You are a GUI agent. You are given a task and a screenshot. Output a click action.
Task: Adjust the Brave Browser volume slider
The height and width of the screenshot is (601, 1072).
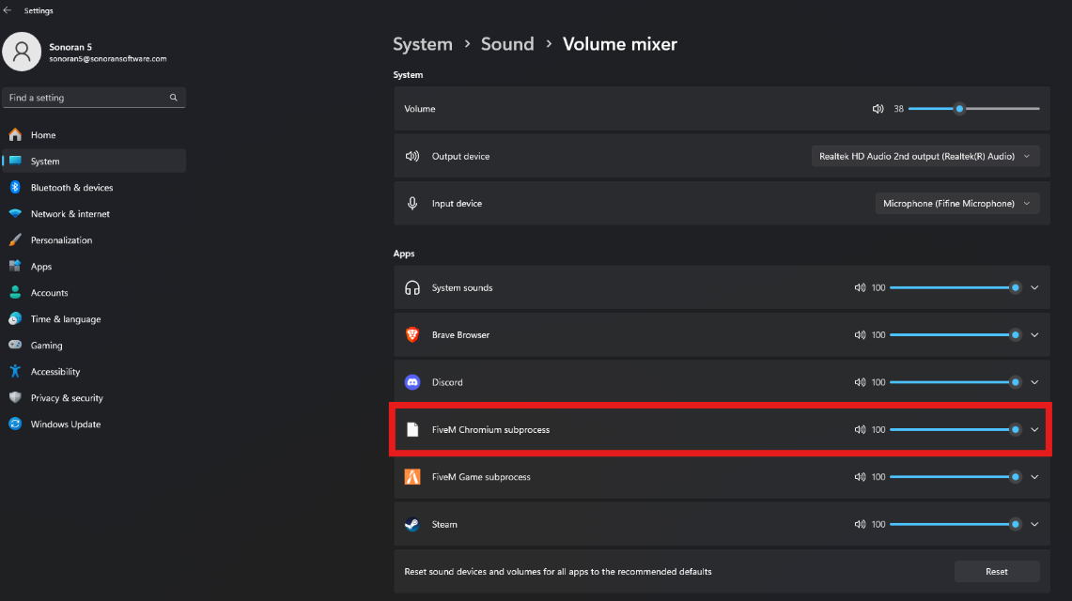tap(955, 334)
